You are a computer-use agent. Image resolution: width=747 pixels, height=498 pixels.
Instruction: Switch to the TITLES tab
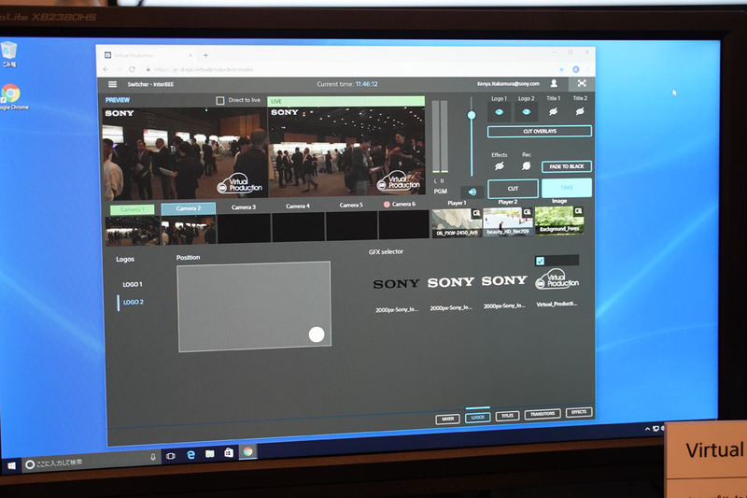point(507,416)
